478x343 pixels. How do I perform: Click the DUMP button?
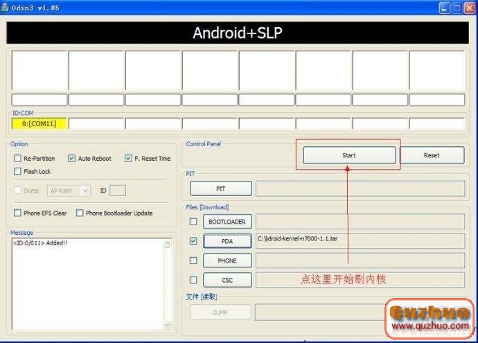220,313
